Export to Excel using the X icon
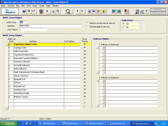 click(x=119, y=11)
